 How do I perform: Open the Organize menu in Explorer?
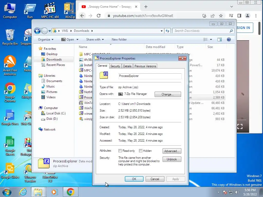[46, 40]
